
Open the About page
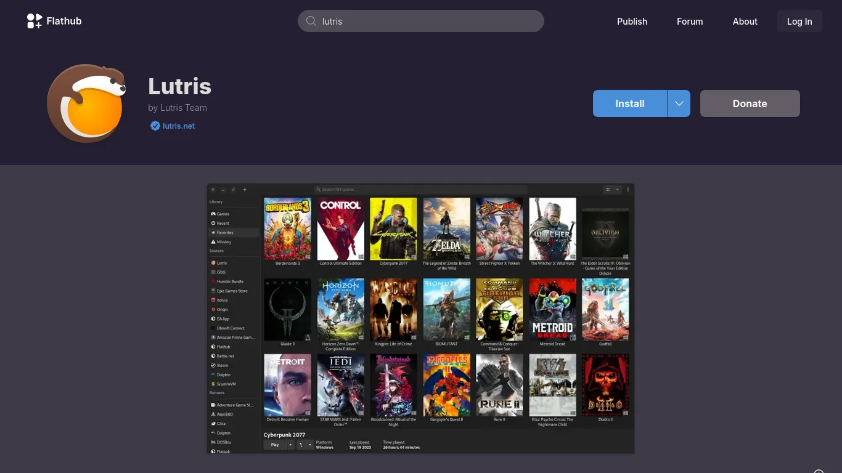[x=745, y=21]
